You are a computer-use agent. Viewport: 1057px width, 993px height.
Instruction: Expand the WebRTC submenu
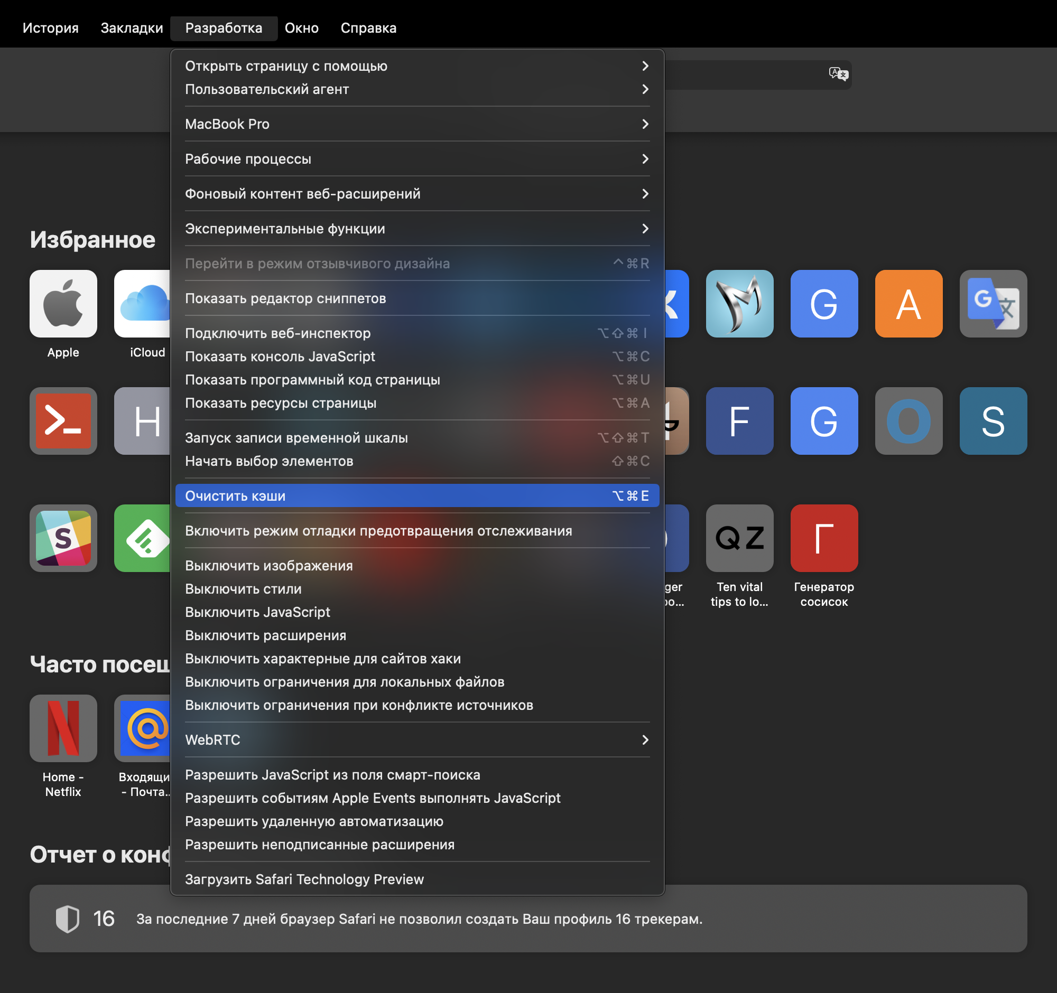[418, 740]
